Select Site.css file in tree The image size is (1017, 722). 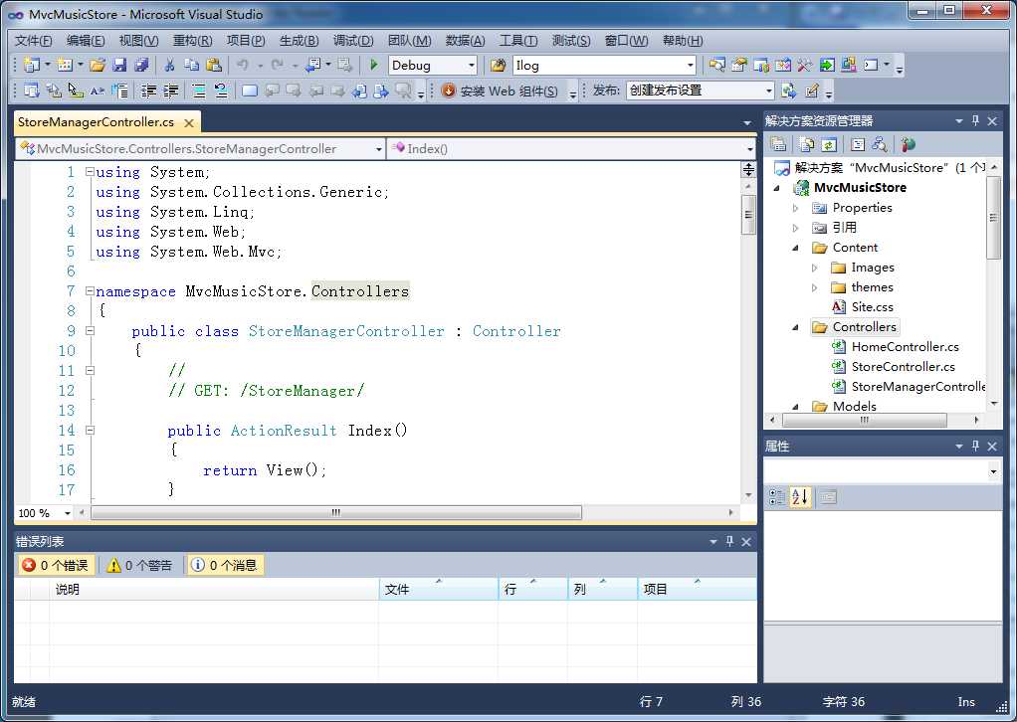873,307
